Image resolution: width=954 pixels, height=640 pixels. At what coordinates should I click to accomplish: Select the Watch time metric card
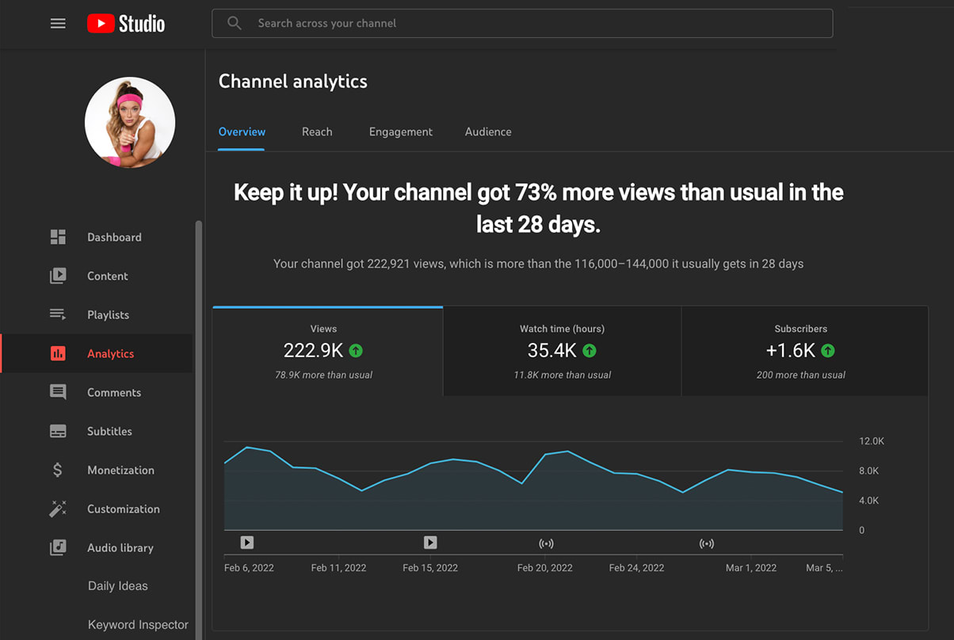coord(562,351)
